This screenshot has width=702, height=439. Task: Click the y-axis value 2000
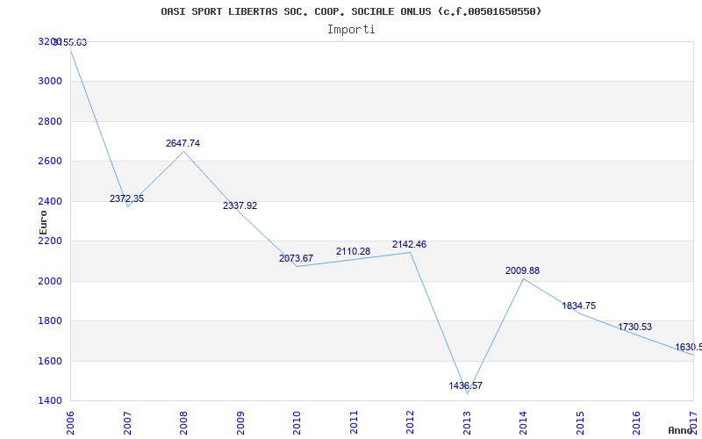pos(50,281)
